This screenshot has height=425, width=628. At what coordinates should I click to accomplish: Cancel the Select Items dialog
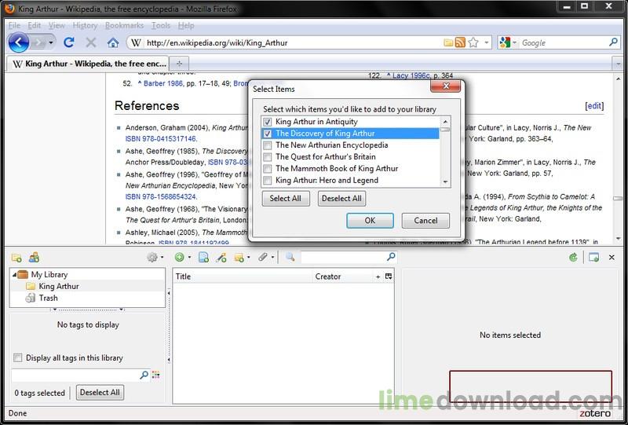tap(425, 221)
